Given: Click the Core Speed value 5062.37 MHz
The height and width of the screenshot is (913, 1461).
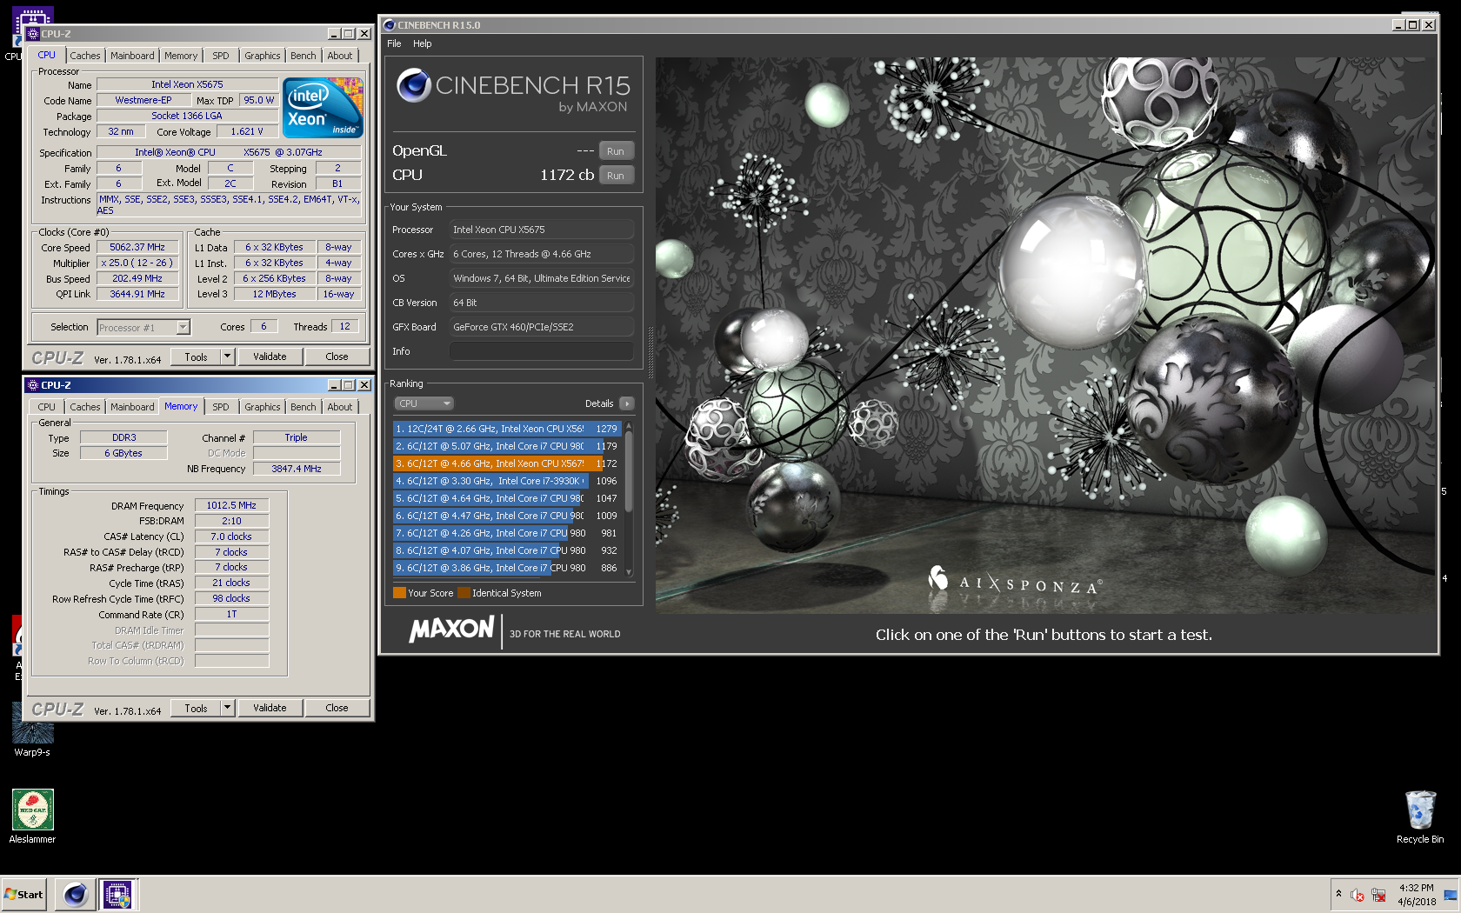Looking at the screenshot, I should pyautogui.click(x=137, y=247).
